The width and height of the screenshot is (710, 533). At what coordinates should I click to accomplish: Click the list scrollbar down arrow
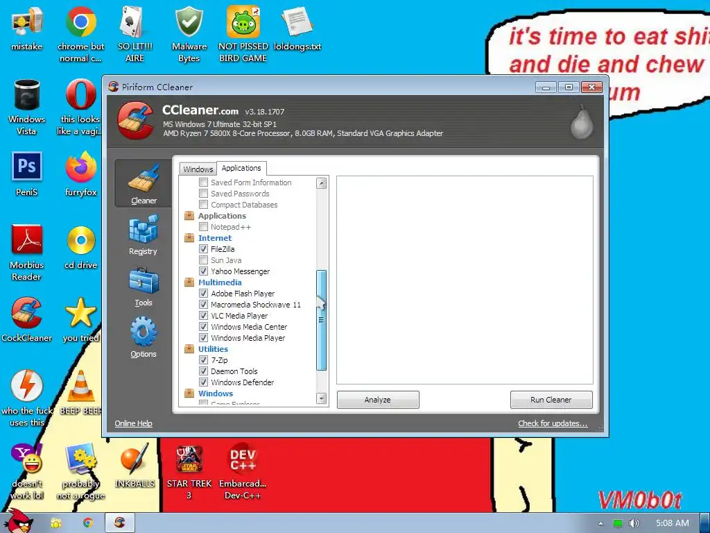click(x=322, y=398)
